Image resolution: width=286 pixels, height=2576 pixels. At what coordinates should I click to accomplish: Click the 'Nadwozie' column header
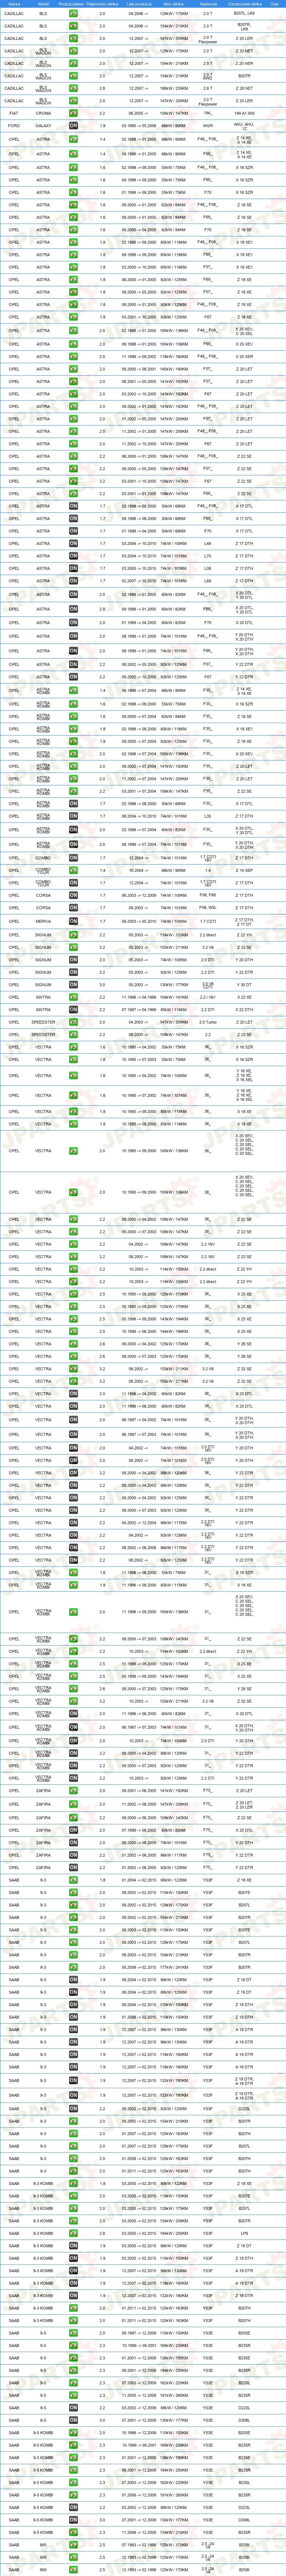tap(207, 4)
